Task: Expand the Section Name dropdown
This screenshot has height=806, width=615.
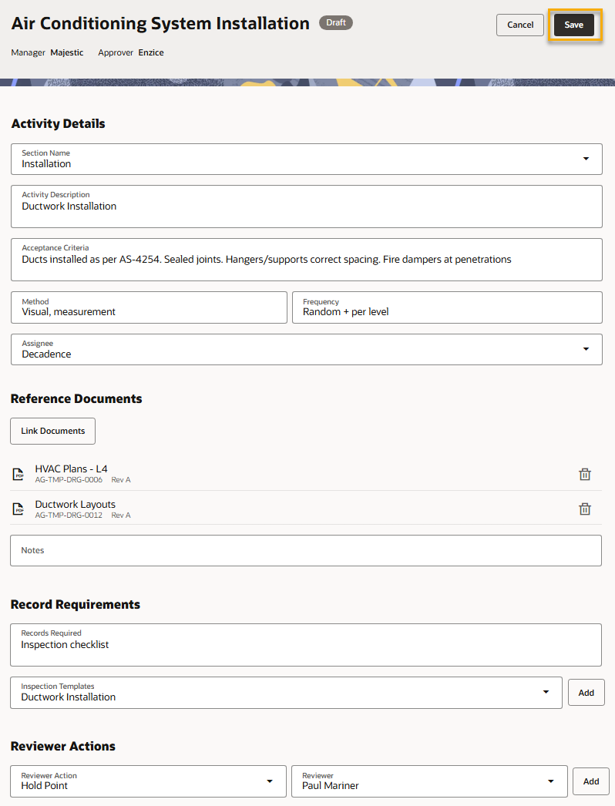Action: pos(586,159)
